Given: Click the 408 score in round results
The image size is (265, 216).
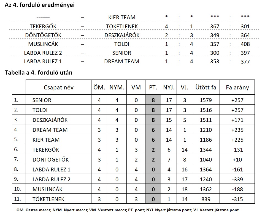Looking at the screenshot, I should (245, 44).
